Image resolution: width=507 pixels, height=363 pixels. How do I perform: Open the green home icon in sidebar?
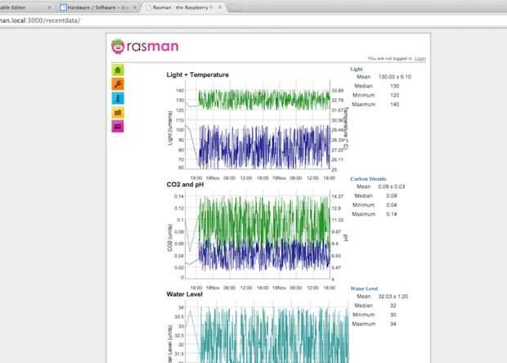118,69
